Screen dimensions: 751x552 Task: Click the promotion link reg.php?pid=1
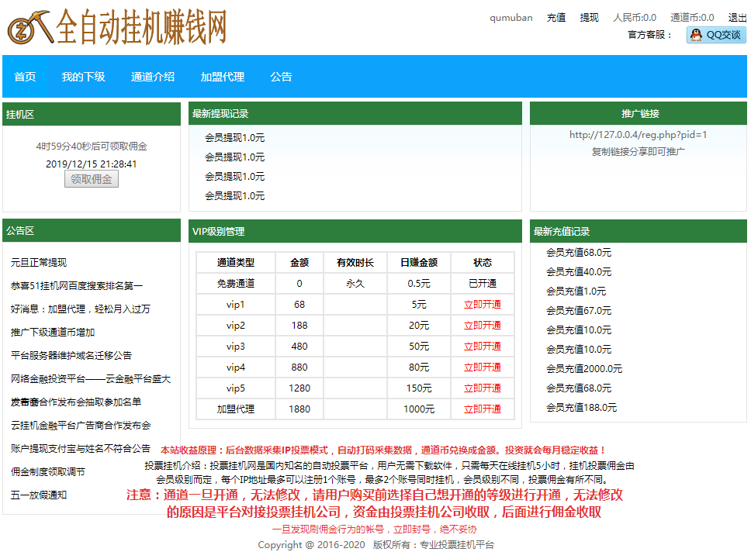(x=638, y=135)
